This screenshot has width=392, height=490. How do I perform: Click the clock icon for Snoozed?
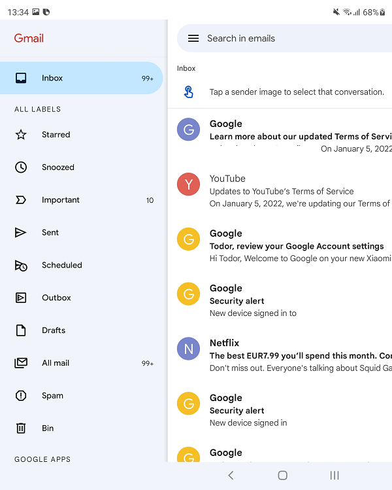[x=21, y=167]
